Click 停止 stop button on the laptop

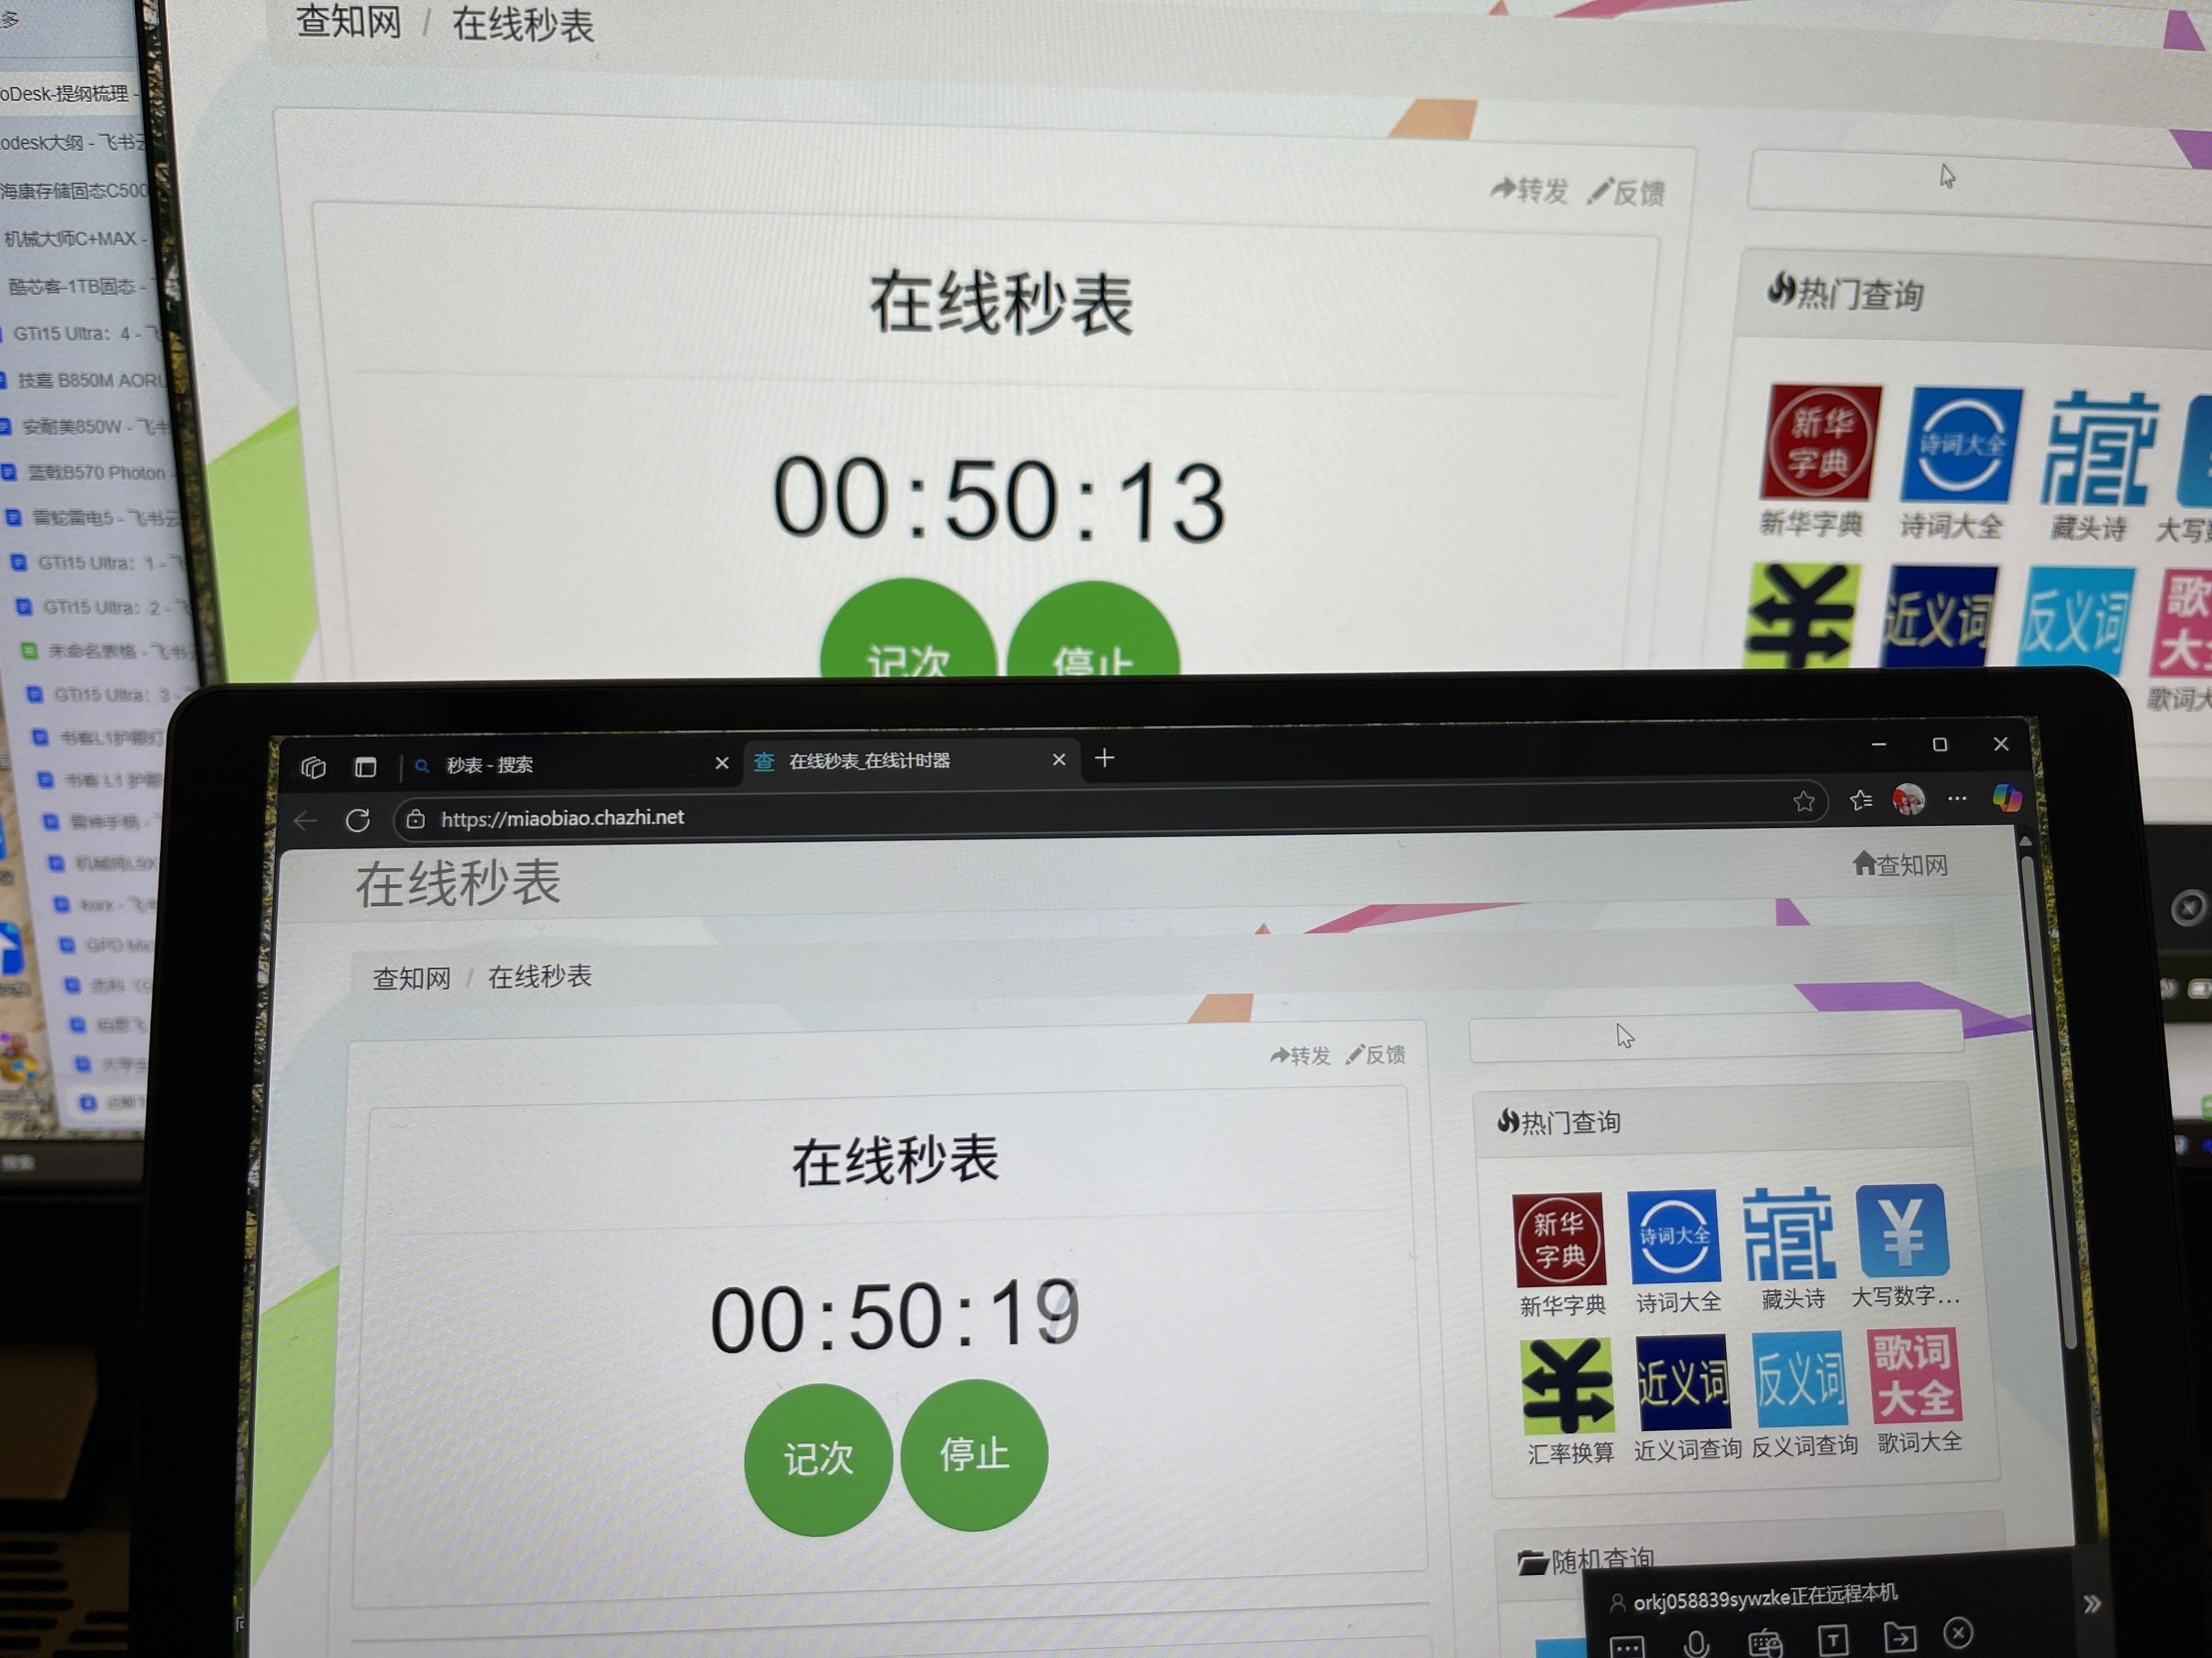pyautogui.click(x=974, y=1455)
